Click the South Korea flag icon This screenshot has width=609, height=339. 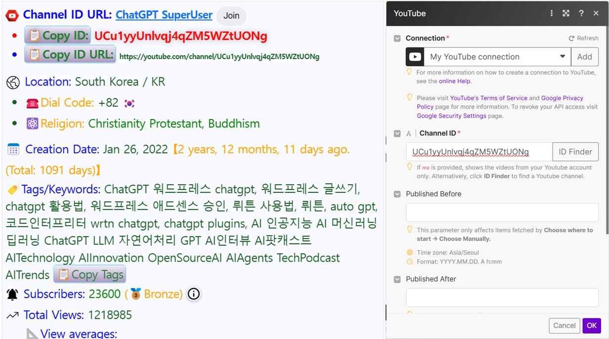point(130,103)
